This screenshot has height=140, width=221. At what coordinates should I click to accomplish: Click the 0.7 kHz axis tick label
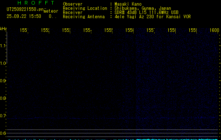pyautogui.click(x=3, y=116)
